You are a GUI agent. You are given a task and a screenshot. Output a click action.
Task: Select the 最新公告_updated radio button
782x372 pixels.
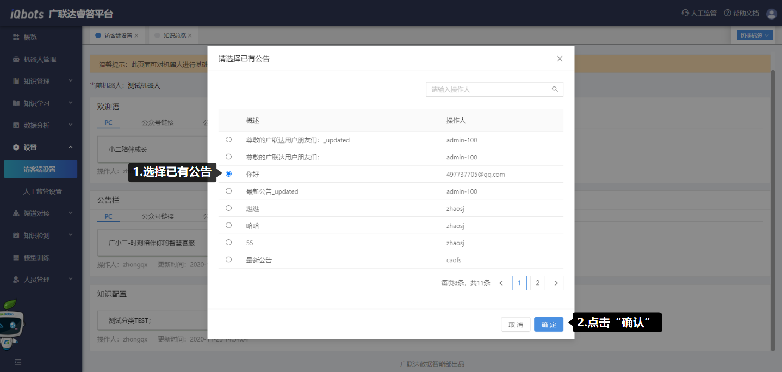click(228, 191)
